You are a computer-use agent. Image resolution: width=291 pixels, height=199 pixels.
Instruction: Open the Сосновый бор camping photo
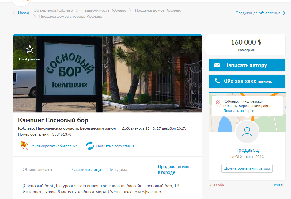(107, 74)
